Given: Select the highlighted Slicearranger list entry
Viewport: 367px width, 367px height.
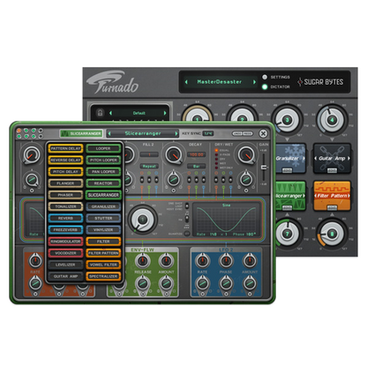Looking at the screenshot, I should click(103, 195).
